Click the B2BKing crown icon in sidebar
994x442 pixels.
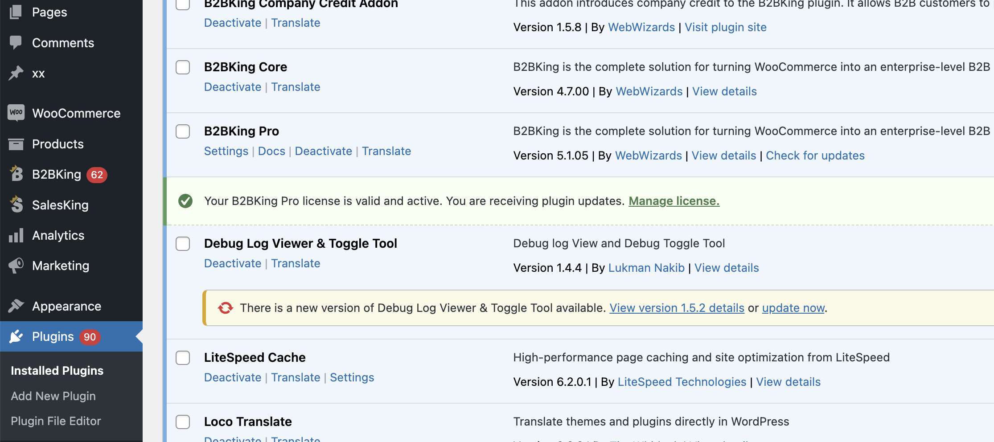pos(16,174)
